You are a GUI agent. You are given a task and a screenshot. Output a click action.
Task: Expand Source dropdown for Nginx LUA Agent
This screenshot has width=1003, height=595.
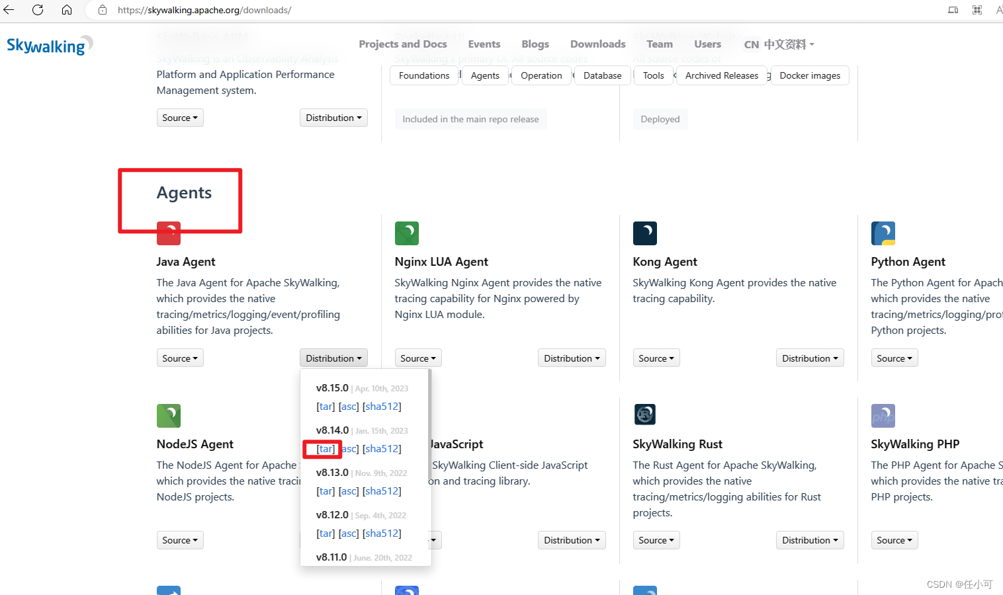coord(418,358)
